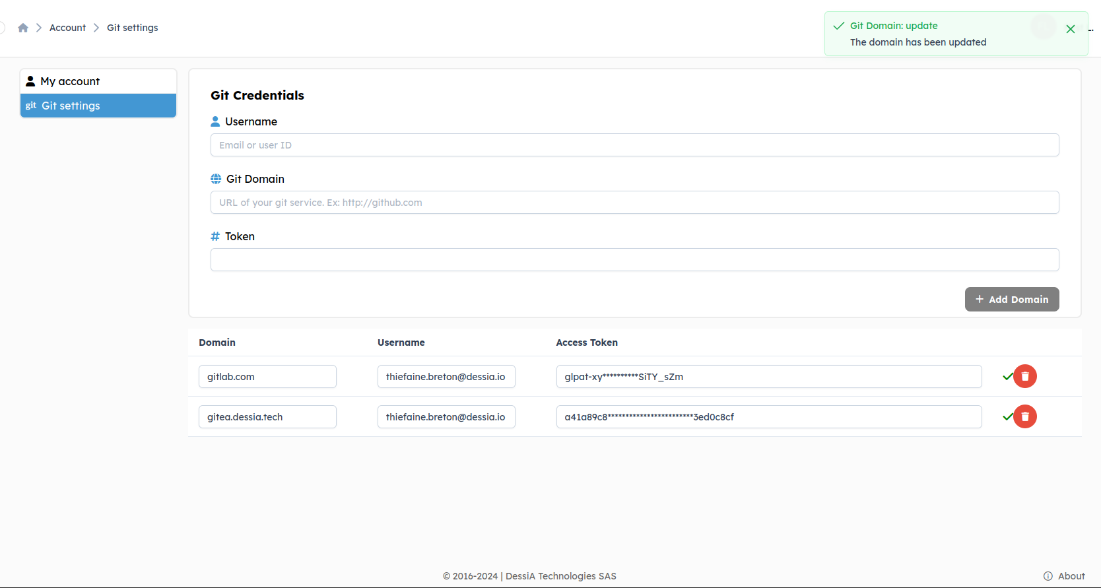Edit the gitlab.com domain field
This screenshot has height=588, width=1101.
tap(267, 377)
